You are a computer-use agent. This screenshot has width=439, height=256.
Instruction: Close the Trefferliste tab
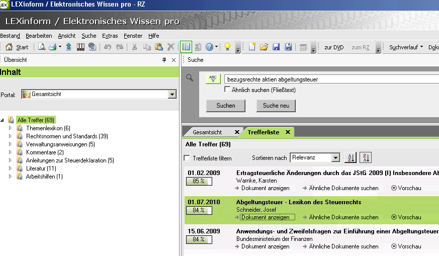point(288,132)
